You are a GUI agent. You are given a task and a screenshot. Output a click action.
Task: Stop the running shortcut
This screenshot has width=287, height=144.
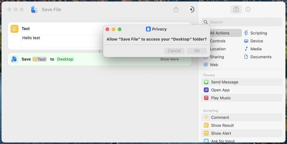191,9
